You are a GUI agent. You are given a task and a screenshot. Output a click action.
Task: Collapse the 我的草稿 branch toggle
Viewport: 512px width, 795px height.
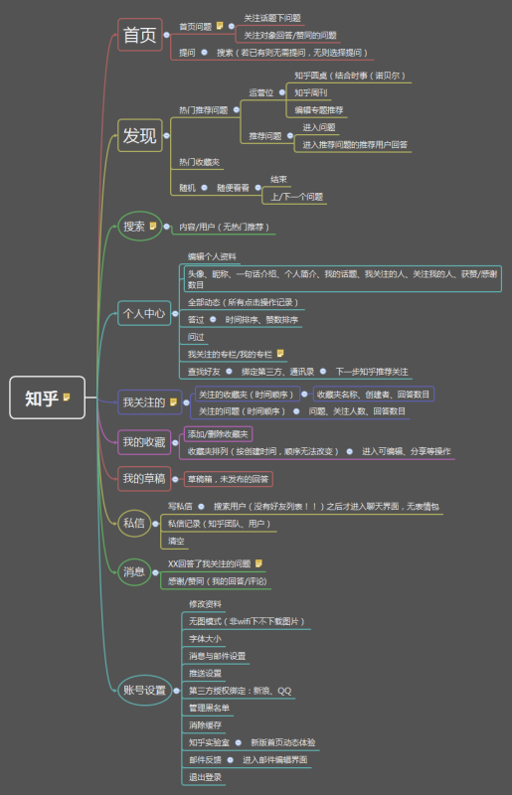pyautogui.click(x=175, y=479)
